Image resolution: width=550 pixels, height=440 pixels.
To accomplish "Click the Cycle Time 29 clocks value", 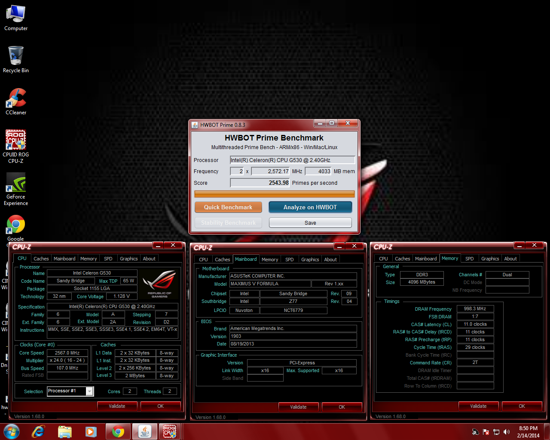I will (475, 347).
